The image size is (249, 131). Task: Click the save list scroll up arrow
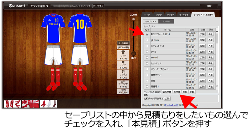point(217,32)
